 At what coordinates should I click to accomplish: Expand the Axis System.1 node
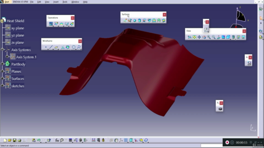7,57
